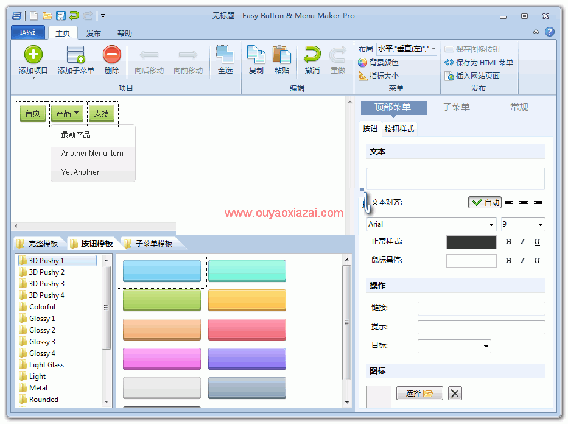
Task: Open 指标大小 size option
Action: (379, 76)
